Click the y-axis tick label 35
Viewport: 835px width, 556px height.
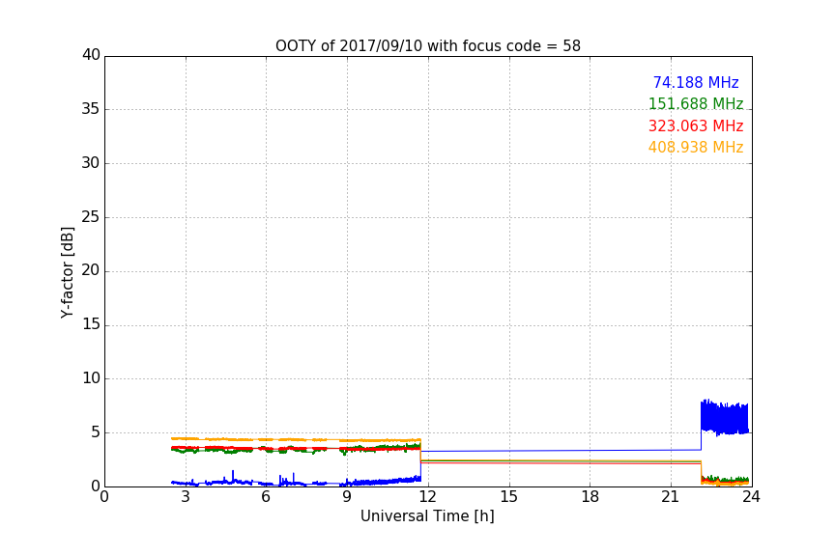click(x=91, y=109)
